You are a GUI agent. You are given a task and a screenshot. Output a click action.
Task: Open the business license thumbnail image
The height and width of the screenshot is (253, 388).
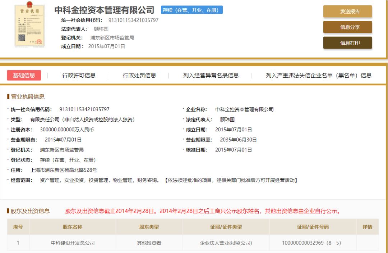(29, 26)
